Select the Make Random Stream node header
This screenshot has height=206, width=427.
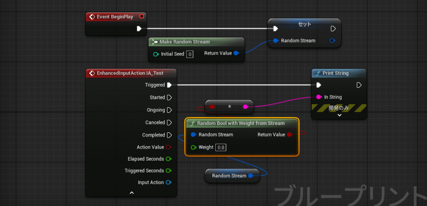tap(196, 42)
